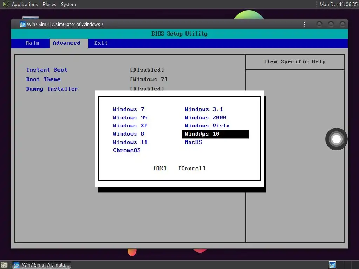Choose Windows 11 theme entry
Viewport: 359px width, 269px height.
130,142
